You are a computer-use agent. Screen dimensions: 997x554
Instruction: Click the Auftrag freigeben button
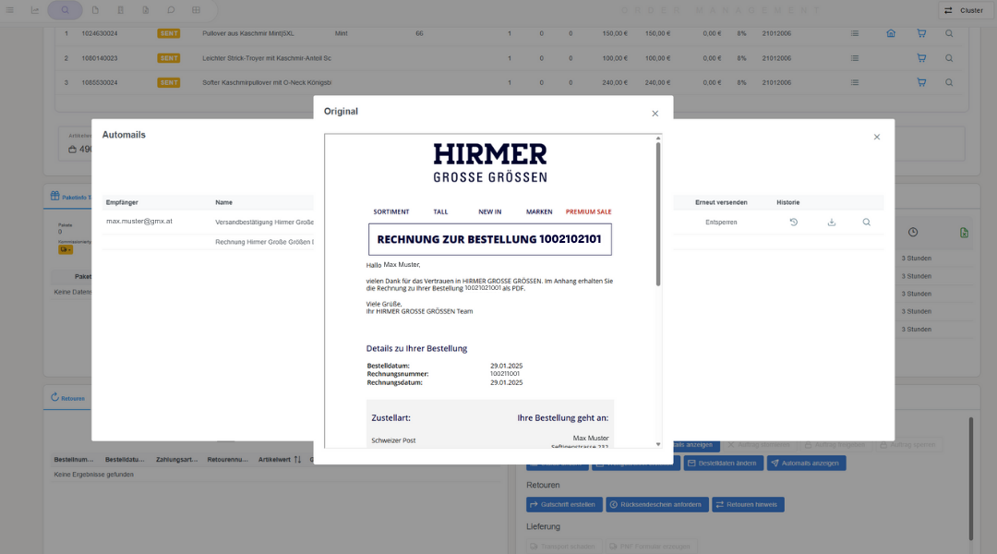tap(835, 445)
